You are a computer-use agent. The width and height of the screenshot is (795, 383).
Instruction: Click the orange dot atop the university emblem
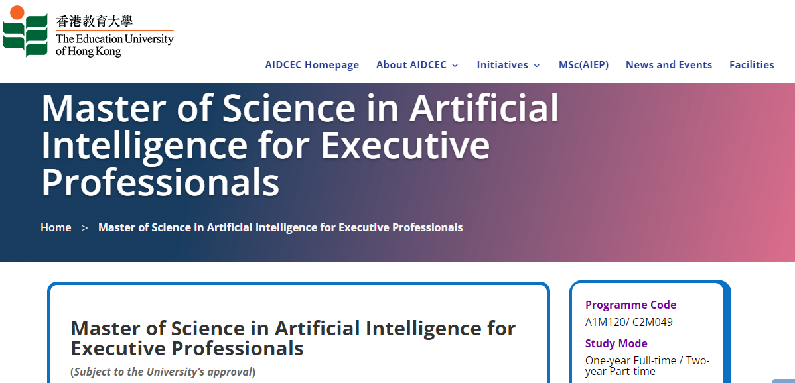coord(17,13)
